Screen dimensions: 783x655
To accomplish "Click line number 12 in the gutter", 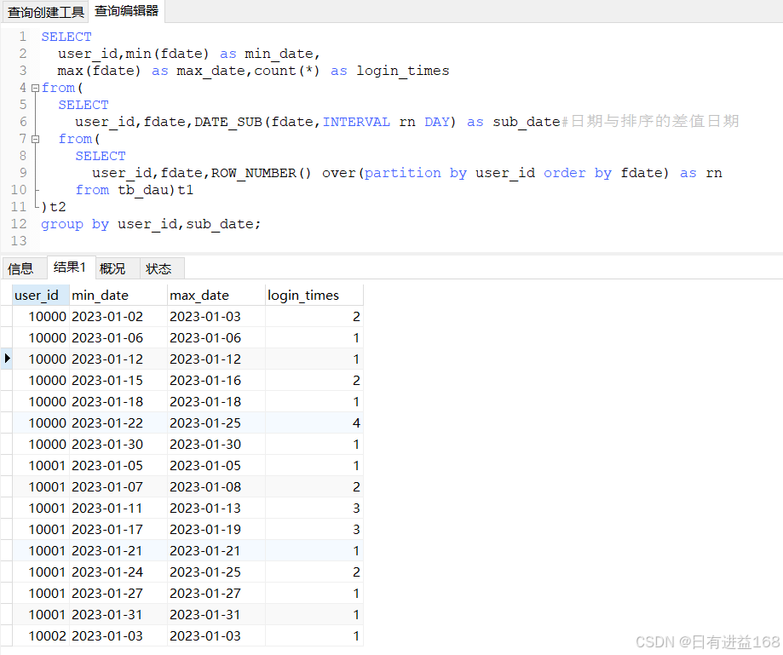I will pyautogui.click(x=19, y=224).
